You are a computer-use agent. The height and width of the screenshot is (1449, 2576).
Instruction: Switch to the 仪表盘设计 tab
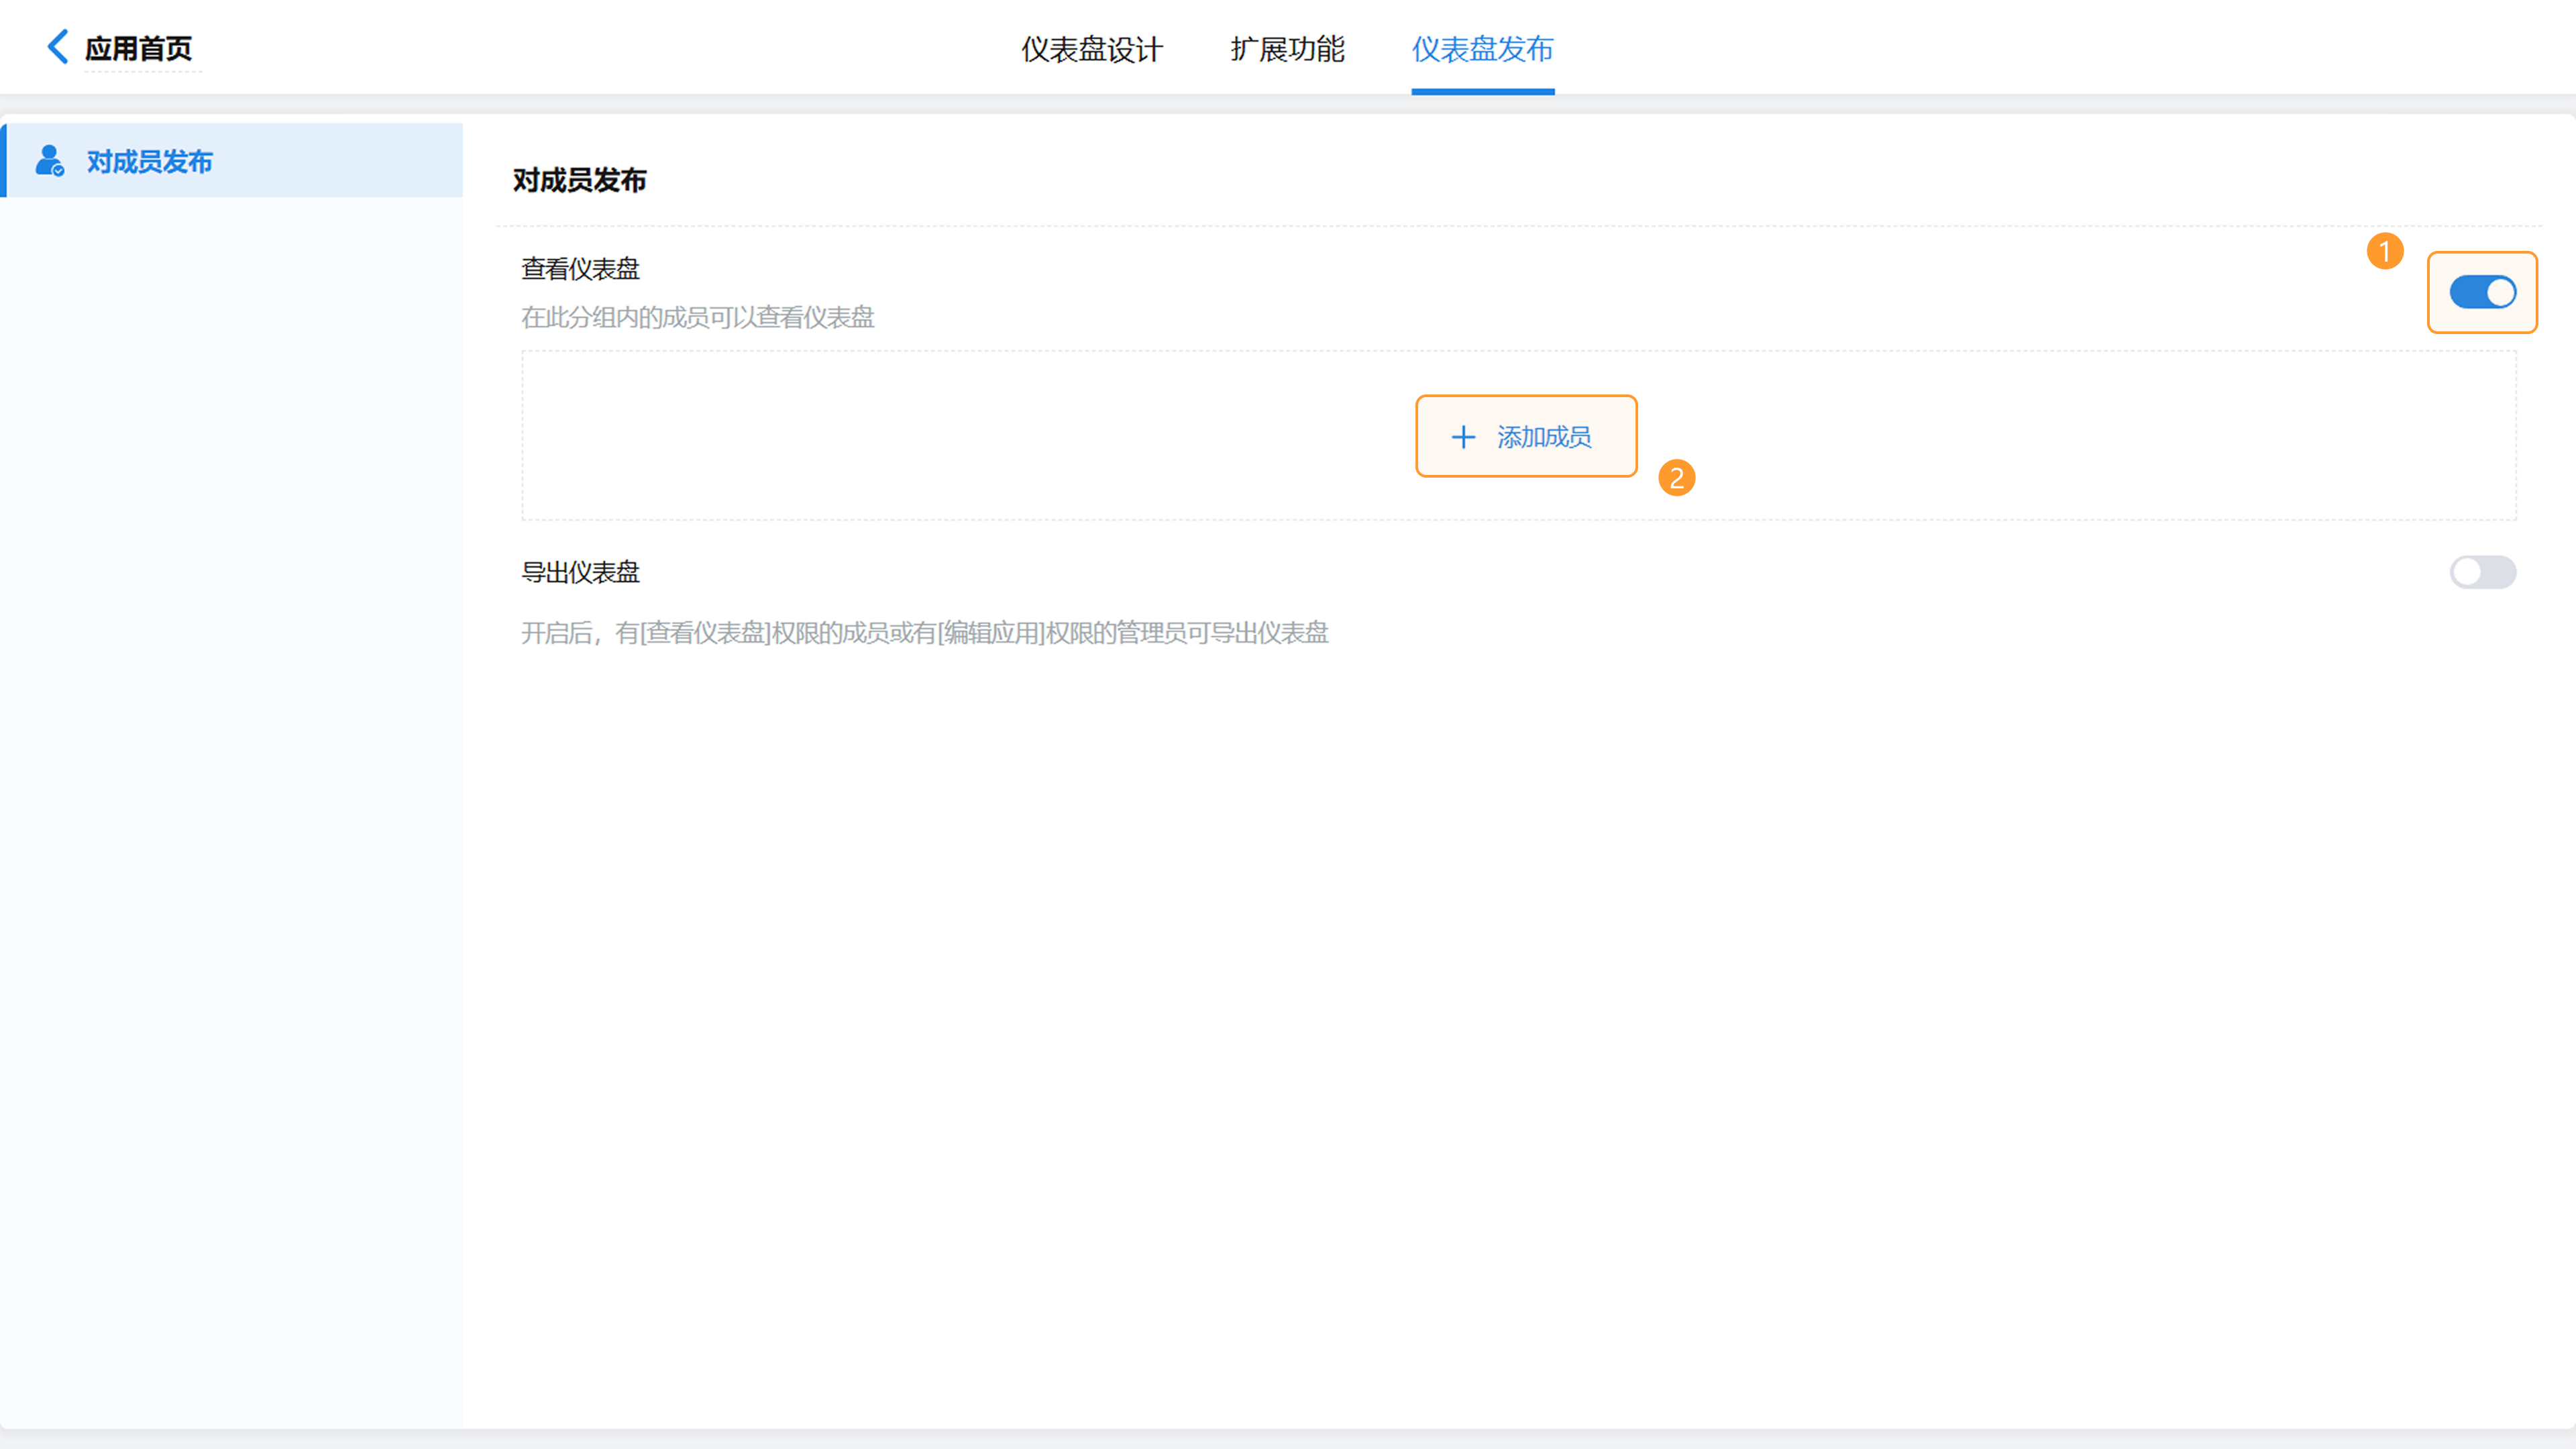[x=1092, y=49]
